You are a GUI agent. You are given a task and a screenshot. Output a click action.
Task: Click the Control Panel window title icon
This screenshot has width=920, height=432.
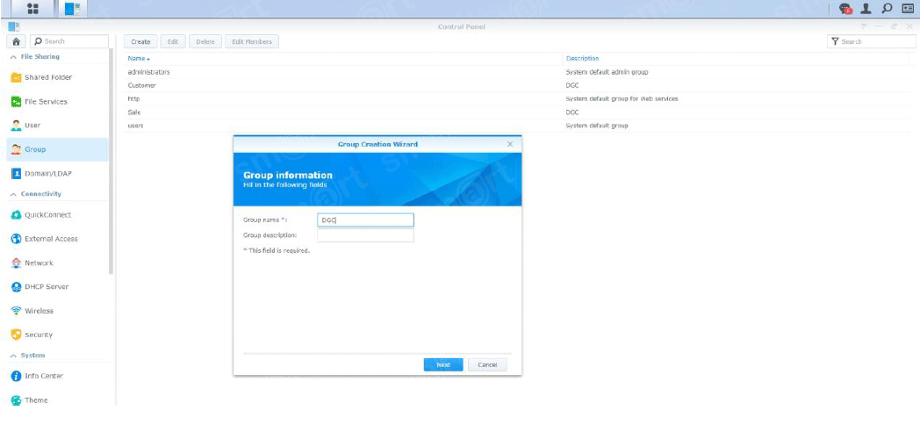[x=13, y=26]
